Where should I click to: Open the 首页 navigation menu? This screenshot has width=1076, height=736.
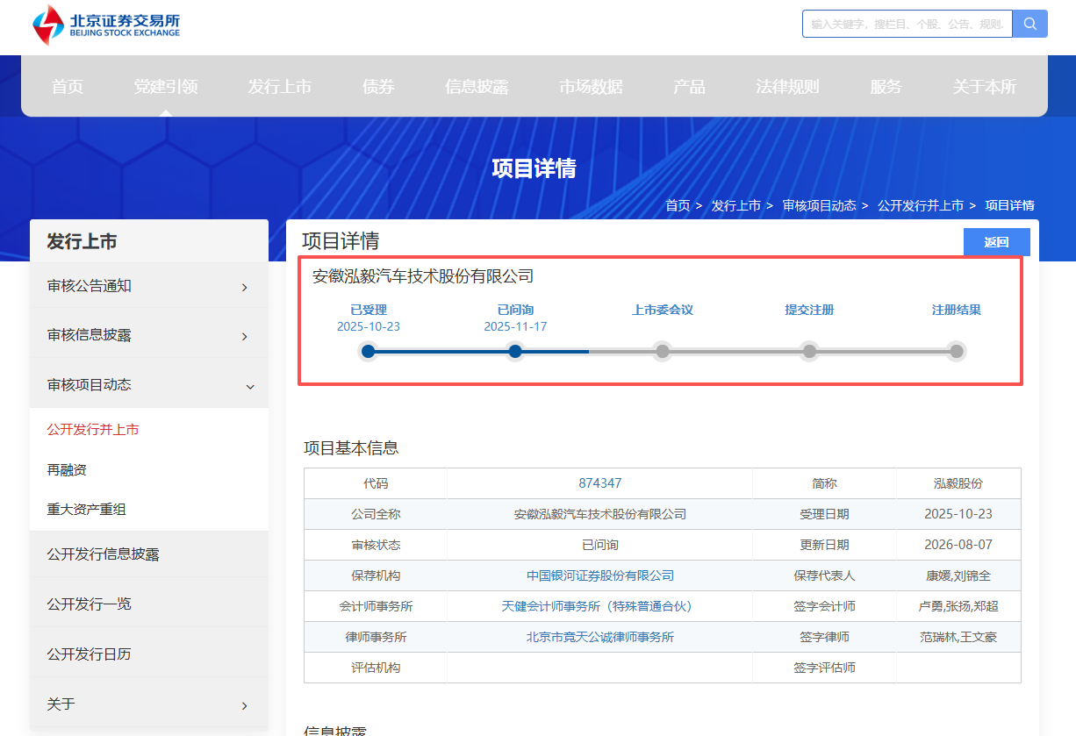pos(68,86)
